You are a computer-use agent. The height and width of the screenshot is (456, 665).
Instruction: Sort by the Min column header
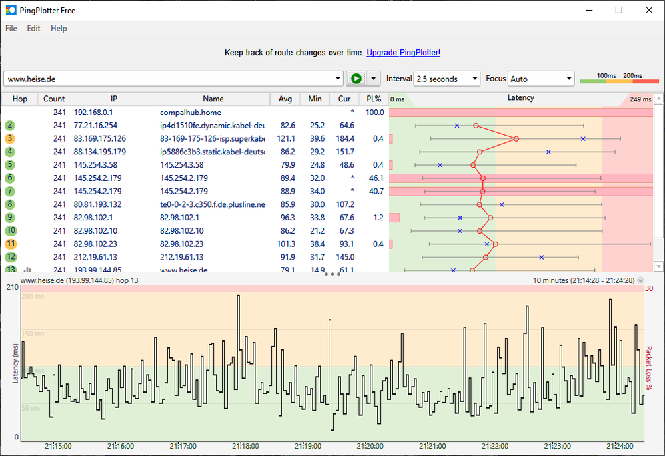(x=315, y=99)
